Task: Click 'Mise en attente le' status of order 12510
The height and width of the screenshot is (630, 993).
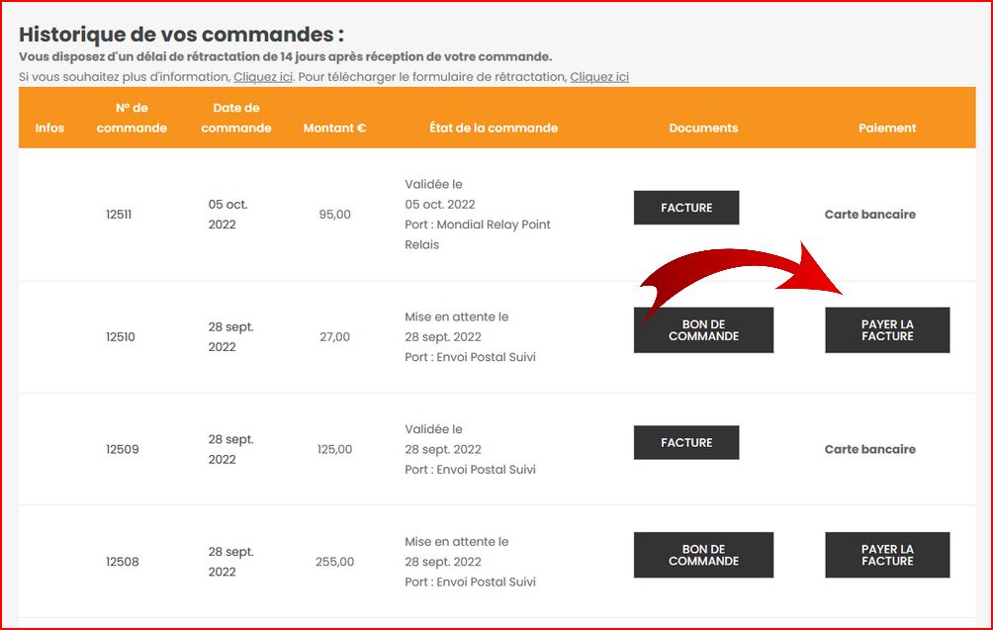Action: click(457, 317)
